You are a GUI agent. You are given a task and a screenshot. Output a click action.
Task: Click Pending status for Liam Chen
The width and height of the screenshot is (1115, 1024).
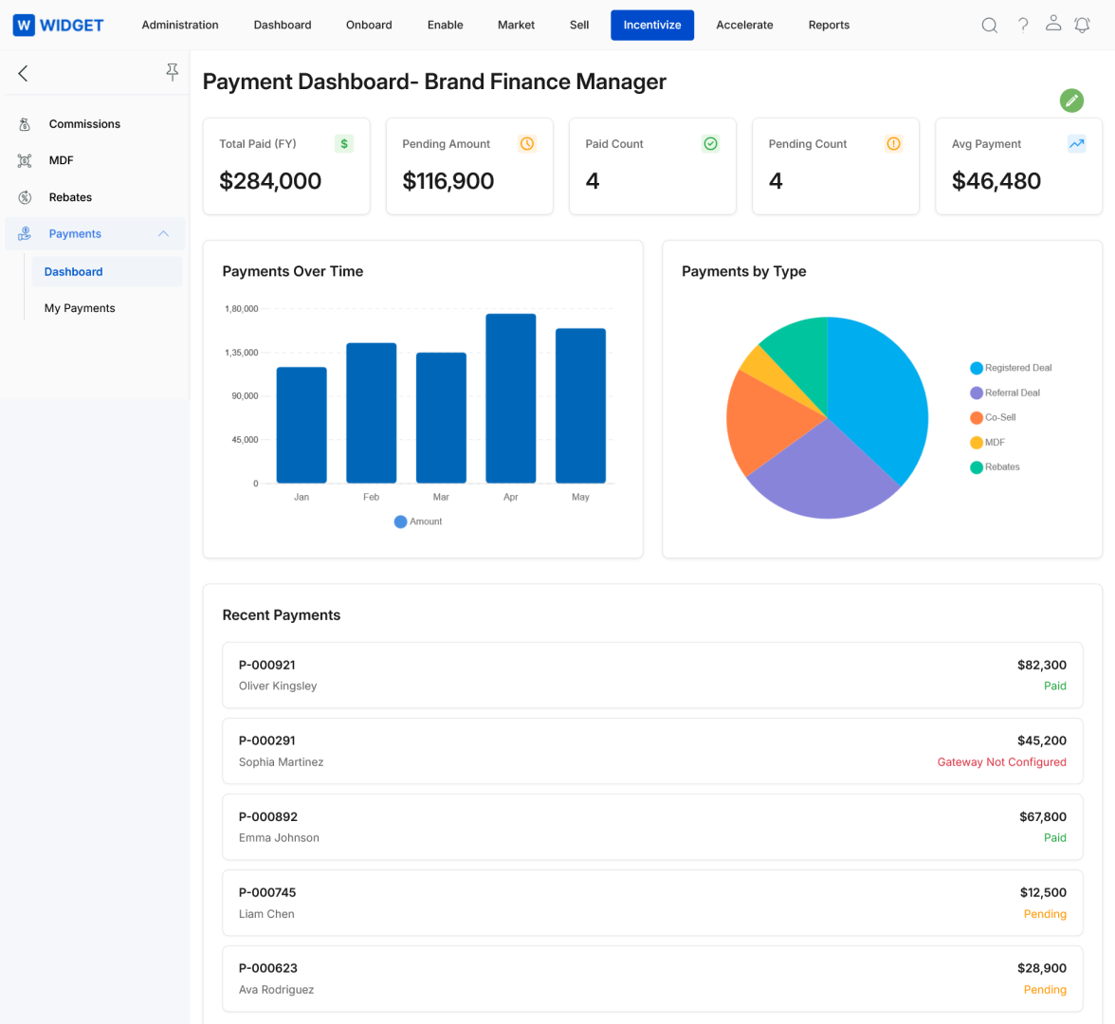click(1045, 914)
